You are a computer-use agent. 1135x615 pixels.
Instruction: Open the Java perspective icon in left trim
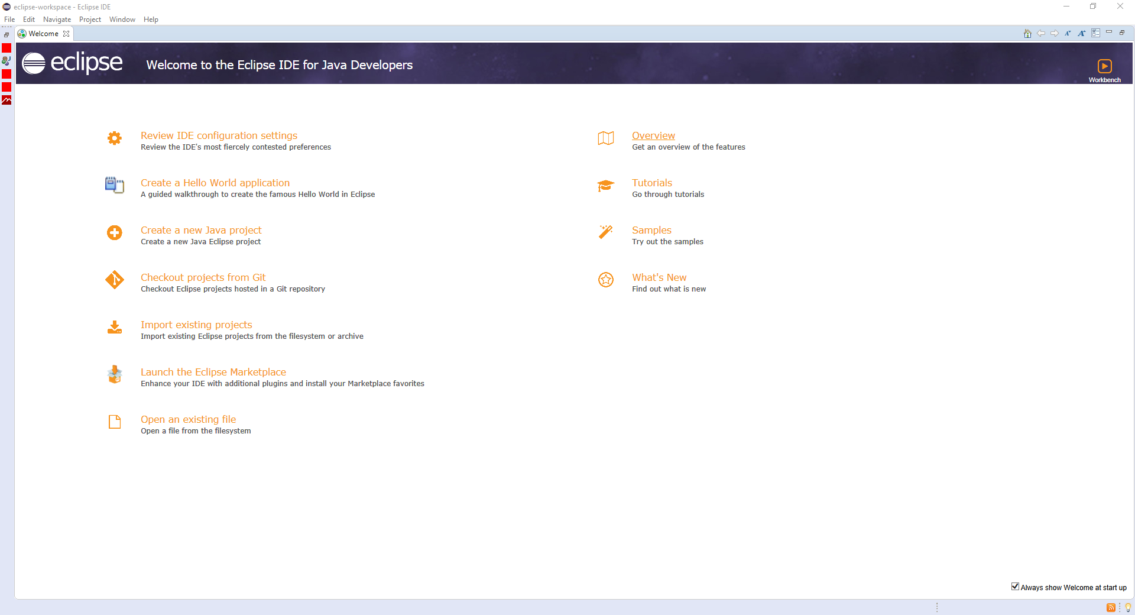click(x=7, y=60)
